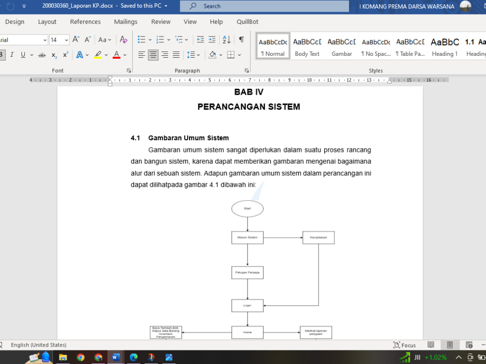Screen dimensions: 486x364
Task: Open the Numbering dropdown arrow
Action: tap(169, 40)
